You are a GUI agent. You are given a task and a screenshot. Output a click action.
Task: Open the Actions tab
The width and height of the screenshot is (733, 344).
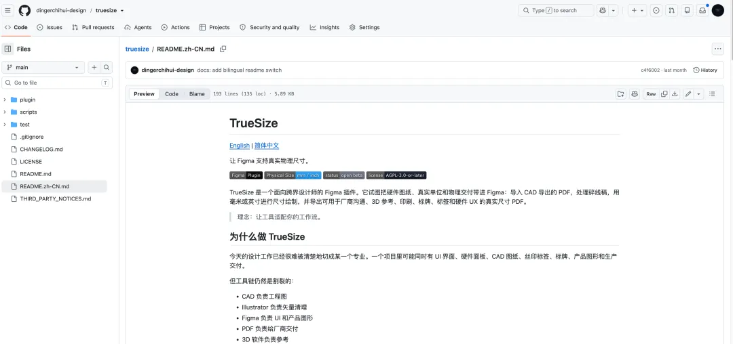coord(175,28)
